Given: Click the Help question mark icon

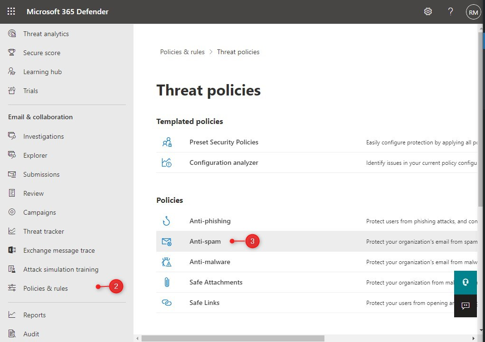Looking at the screenshot, I should 451,11.
